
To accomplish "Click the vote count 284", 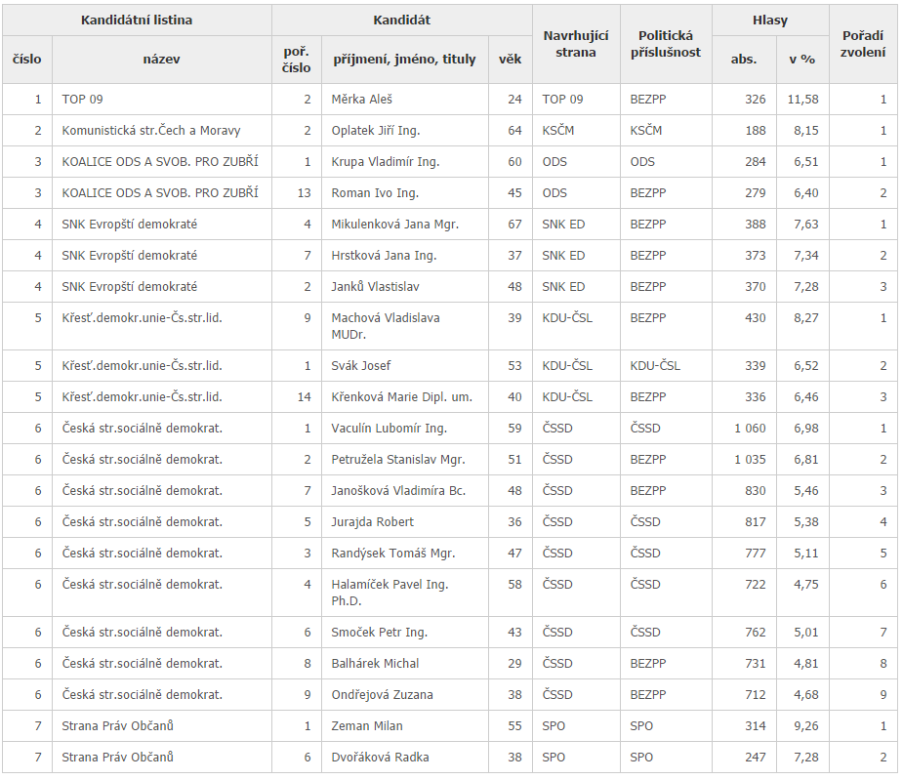I will coord(755,162).
